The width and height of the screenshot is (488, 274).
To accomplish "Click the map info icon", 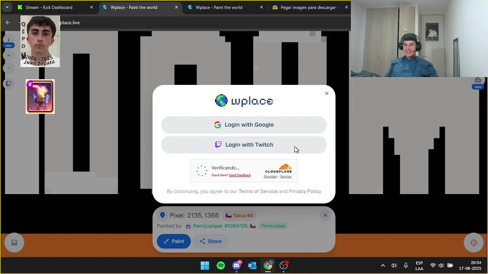I will 8,40.
